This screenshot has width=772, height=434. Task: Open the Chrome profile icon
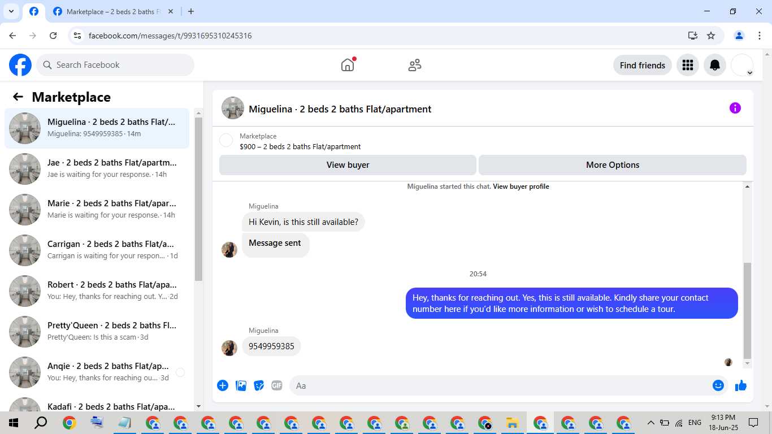tap(739, 36)
